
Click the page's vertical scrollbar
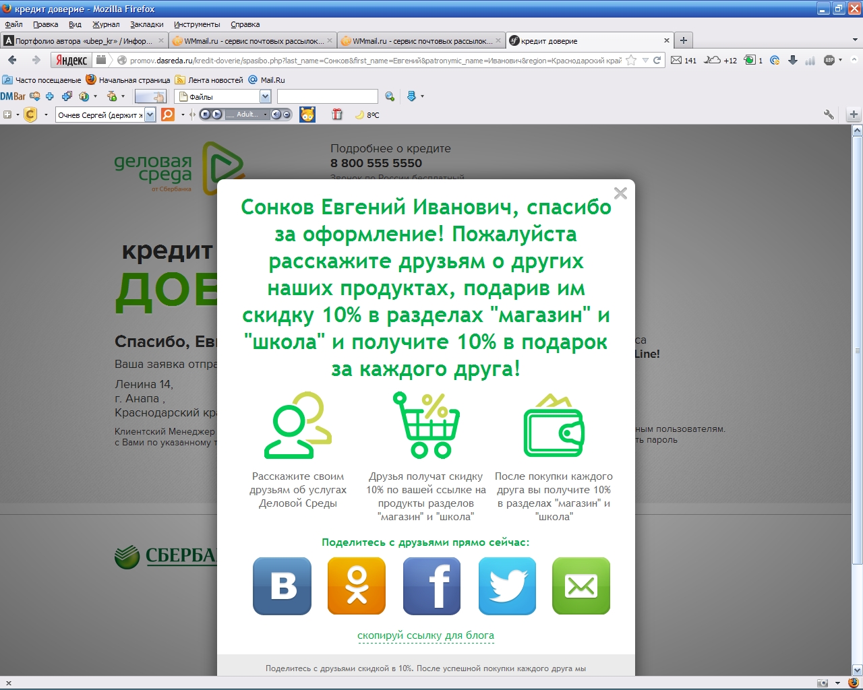point(858,350)
